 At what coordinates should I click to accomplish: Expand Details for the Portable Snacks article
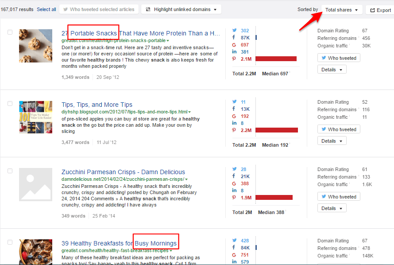pyautogui.click(x=332, y=70)
